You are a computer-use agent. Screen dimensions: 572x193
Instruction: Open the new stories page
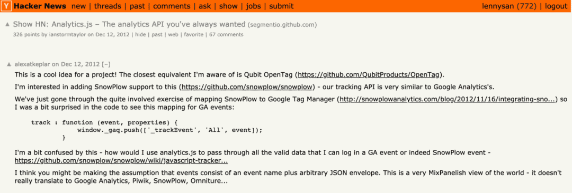click(x=78, y=6)
